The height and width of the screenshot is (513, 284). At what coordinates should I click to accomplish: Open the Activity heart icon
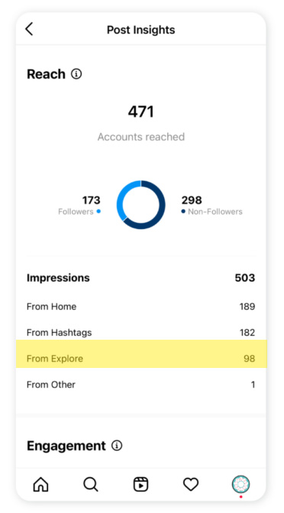click(x=191, y=484)
